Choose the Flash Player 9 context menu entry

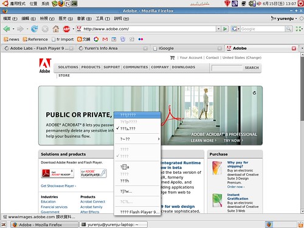(x=138, y=212)
